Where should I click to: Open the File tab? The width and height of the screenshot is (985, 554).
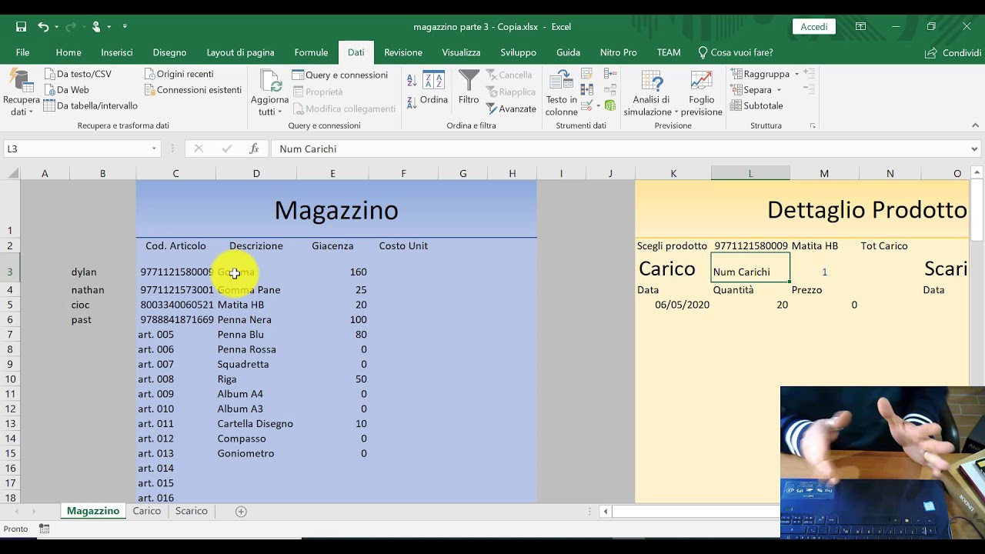coord(23,52)
